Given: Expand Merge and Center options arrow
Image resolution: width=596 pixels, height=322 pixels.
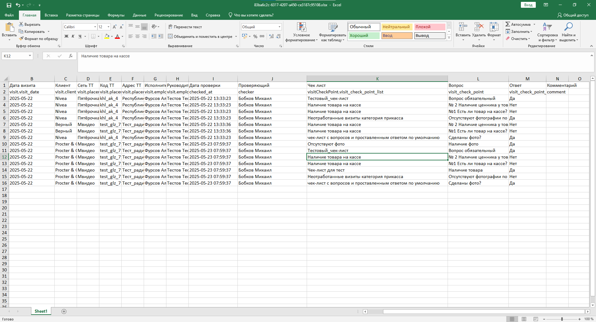Looking at the screenshot, I should [x=236, y=37].
